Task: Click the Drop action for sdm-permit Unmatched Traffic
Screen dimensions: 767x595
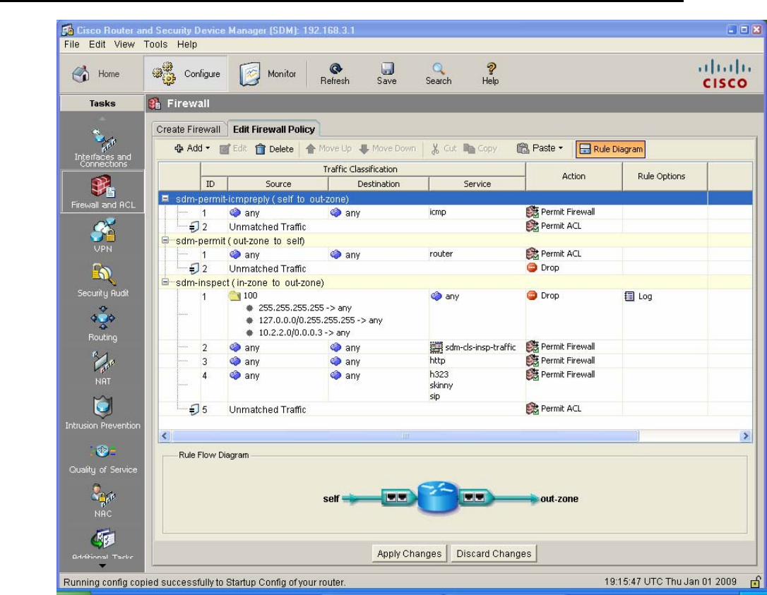Action: click(543, 268)
